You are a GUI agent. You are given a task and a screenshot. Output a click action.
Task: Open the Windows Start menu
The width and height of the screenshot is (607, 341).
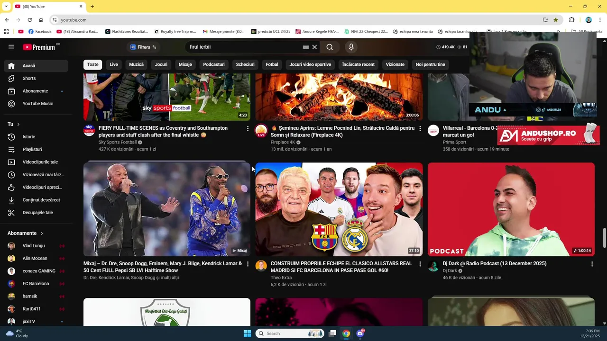247,333
